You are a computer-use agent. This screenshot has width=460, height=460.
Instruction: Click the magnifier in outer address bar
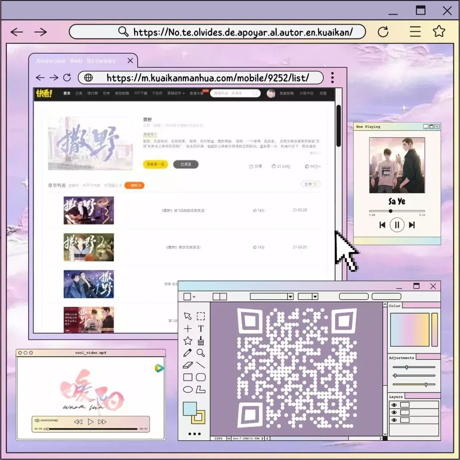(x=123, y=31)
